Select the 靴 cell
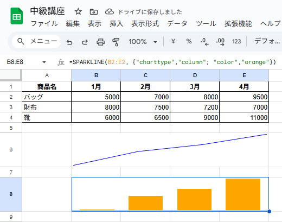Image resolution: width=282 pixels, height=222 pixels. tap(47, 117)
